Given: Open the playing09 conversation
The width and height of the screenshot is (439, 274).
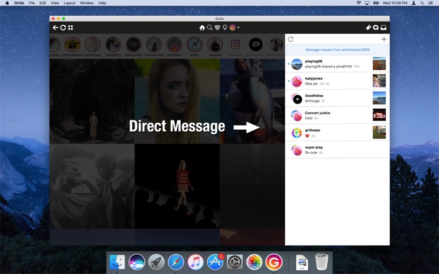Looking at the screenshot, I should tap(337, 64).
